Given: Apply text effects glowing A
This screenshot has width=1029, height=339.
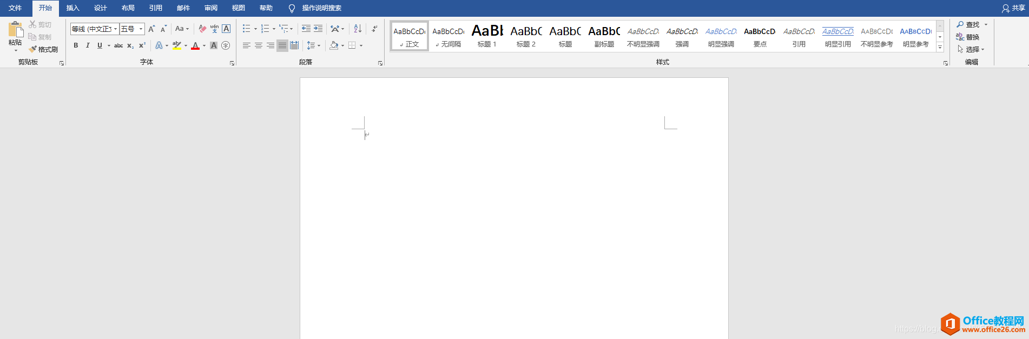Looking at the screenshot, I should (x=159, y=45).
